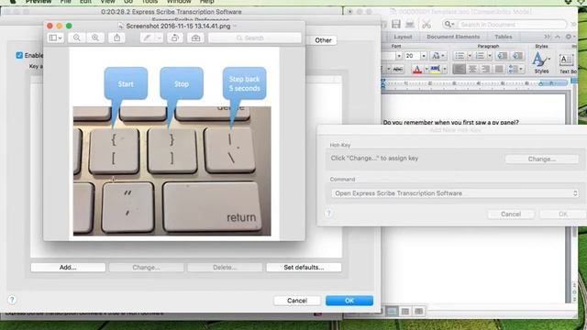Click the Print icon in Word toolbar
Viewport: 587px width, 330px height.
410,25
